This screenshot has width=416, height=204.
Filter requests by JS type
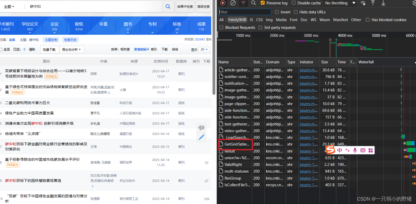[251, 20]
